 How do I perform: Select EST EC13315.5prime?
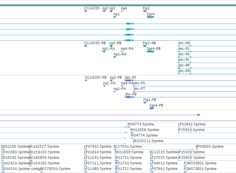pos(164,152)
